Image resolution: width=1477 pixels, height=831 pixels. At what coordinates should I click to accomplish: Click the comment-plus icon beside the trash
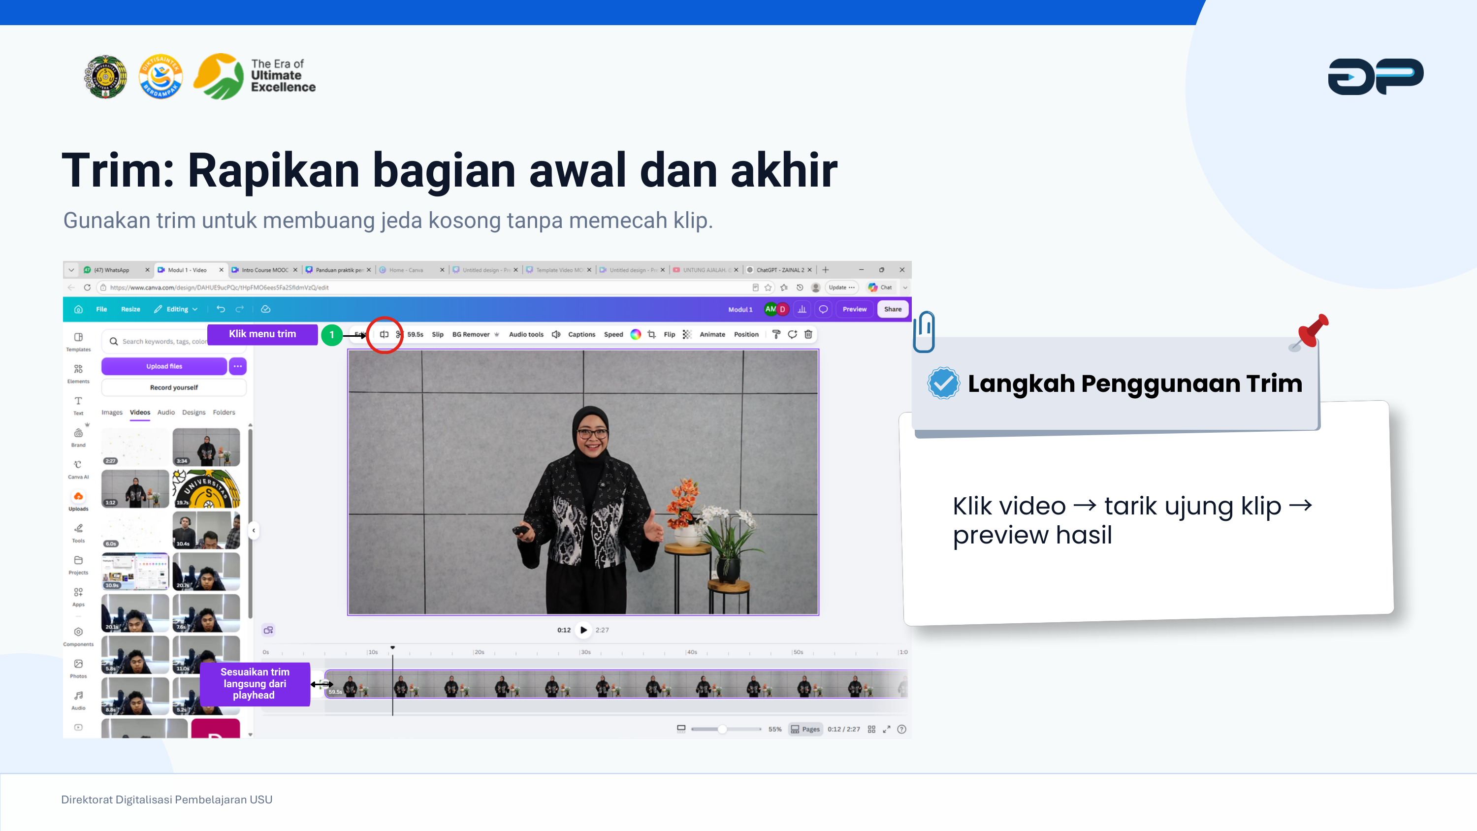tap(792, 334)
